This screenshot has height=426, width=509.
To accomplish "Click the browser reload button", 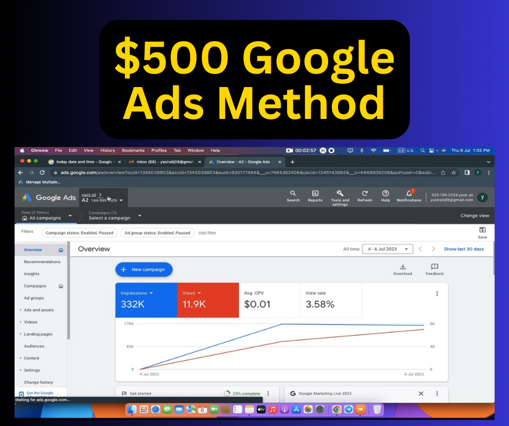I will tap(42, 172).
